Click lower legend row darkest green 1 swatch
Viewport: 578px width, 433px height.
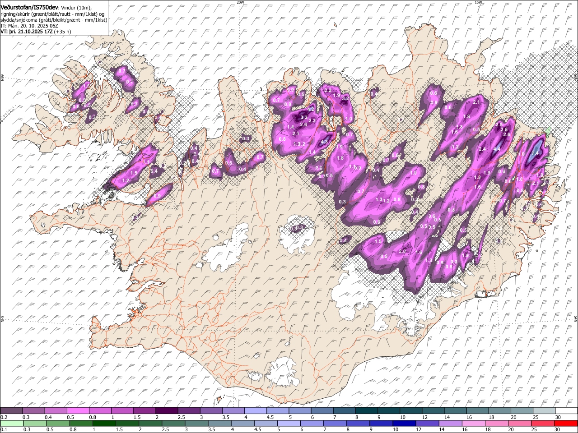tap(104, 423)
